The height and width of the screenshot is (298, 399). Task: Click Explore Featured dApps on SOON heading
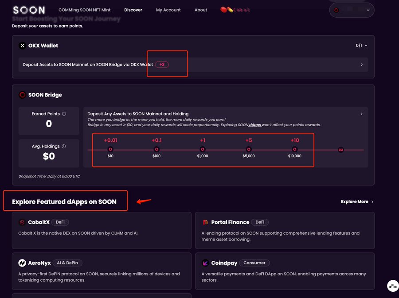pyautogui.click(x=64, y=202)
